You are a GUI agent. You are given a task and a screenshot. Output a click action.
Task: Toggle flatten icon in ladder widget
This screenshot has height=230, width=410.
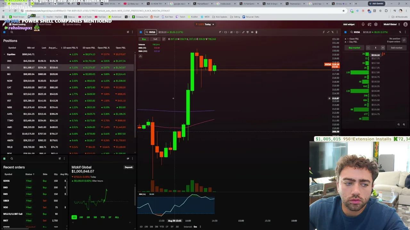pyautogui.click(x=404, y=40)
